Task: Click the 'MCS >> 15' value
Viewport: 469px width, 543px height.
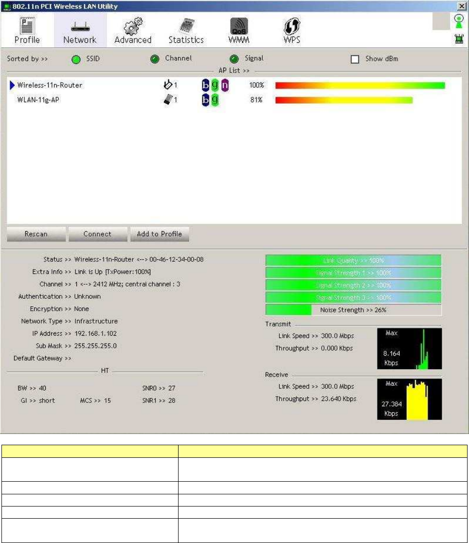Action: [x=95, y=400]
